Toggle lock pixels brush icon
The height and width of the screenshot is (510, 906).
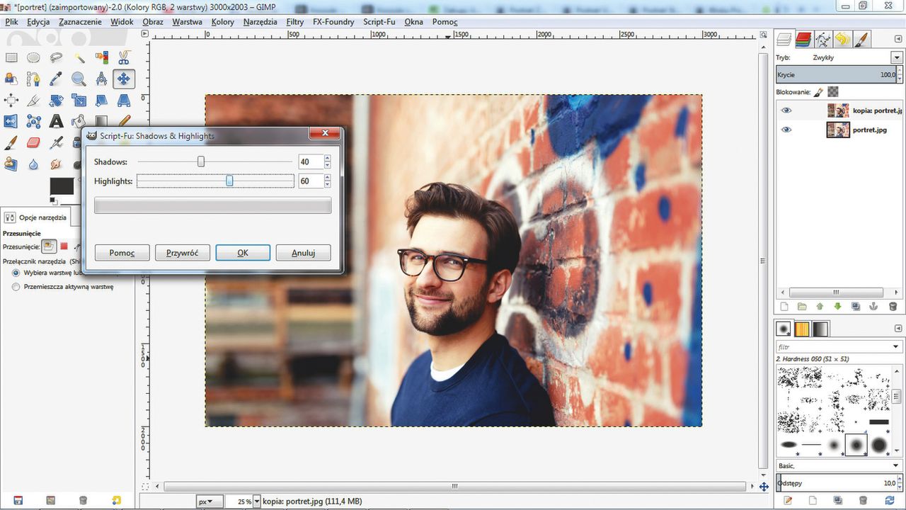pyautogui.click(x=818, y=92)
